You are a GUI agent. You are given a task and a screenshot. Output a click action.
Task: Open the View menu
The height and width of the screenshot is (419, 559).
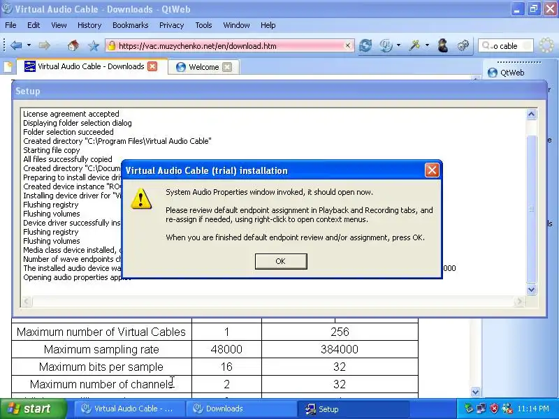[x=59, y=25]
